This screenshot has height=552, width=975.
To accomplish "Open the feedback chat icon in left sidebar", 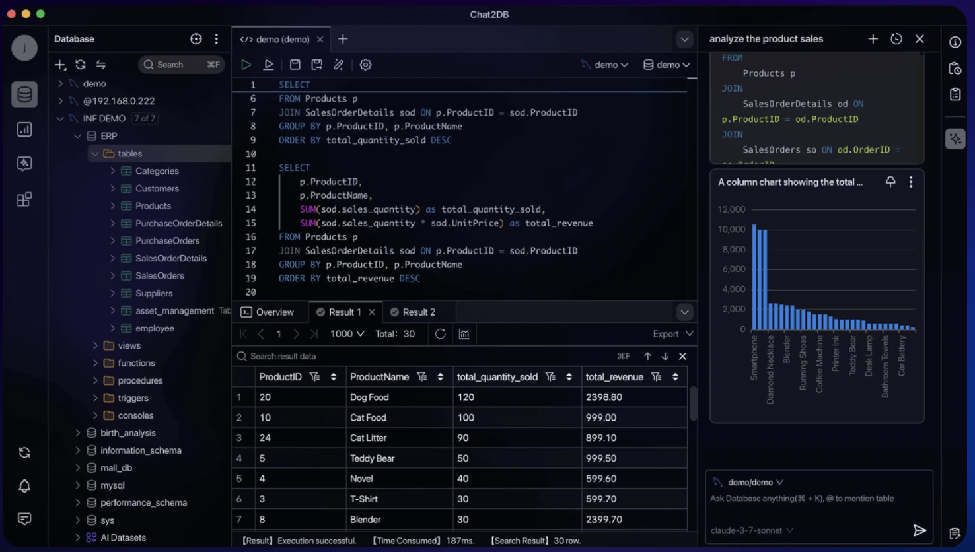I will tap(24, 519).
